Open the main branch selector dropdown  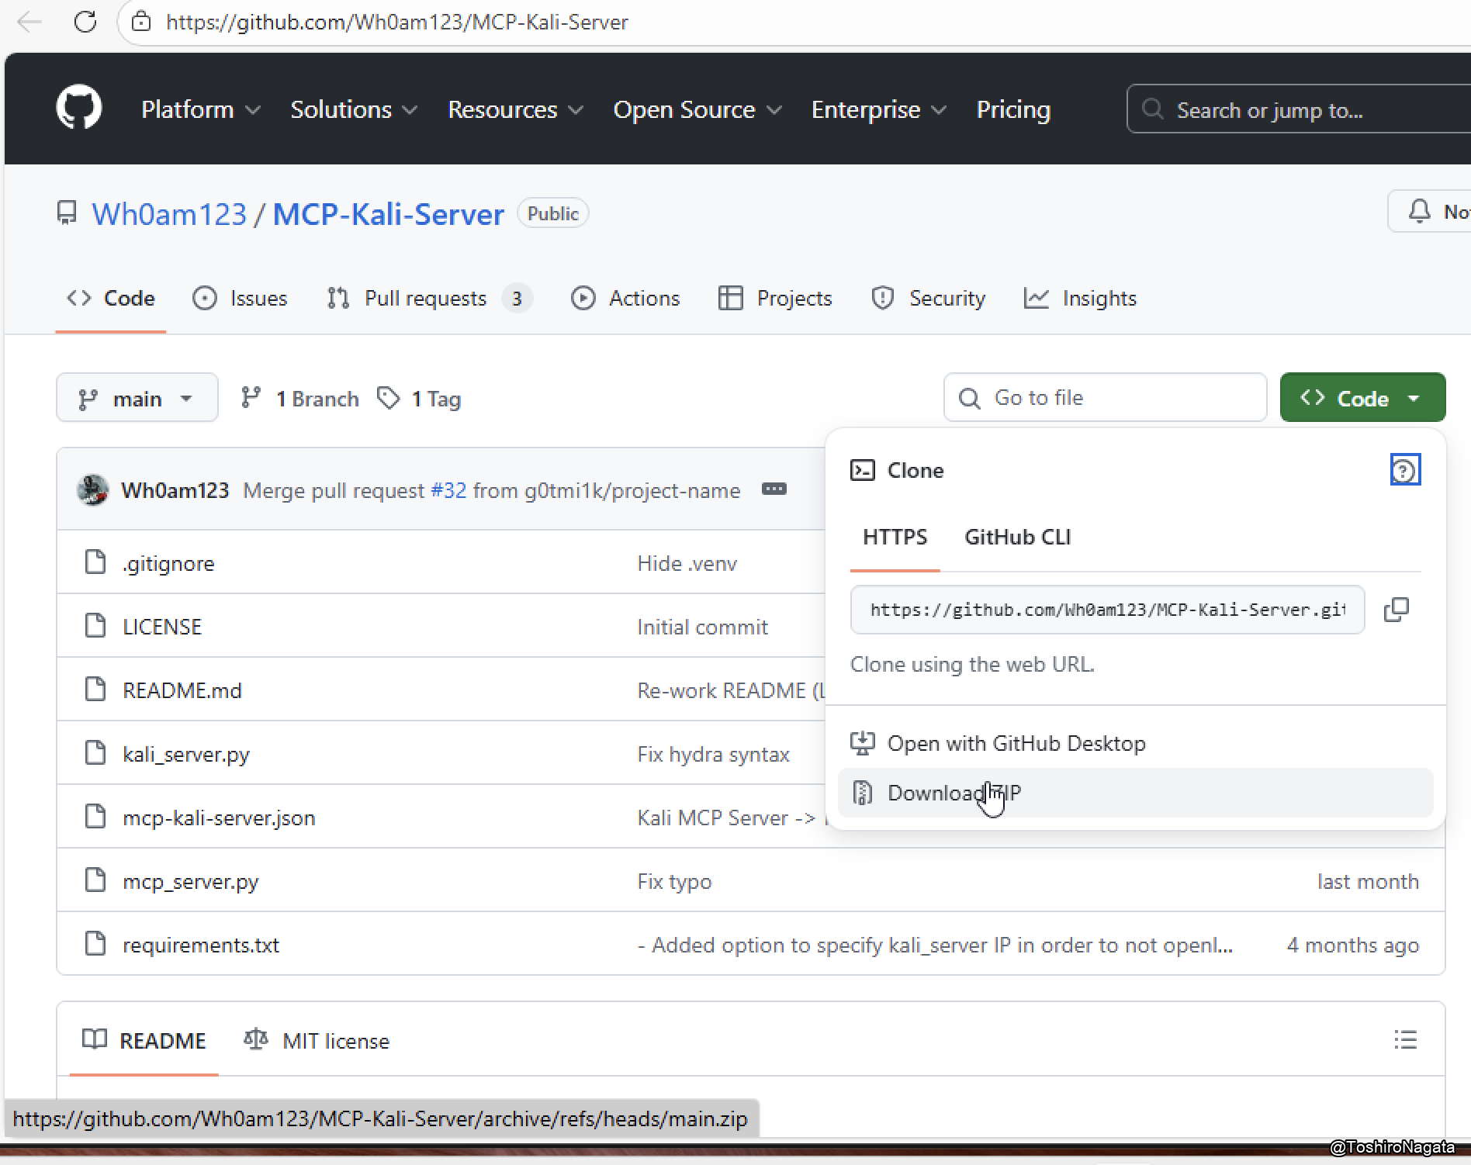click(137, 398)
